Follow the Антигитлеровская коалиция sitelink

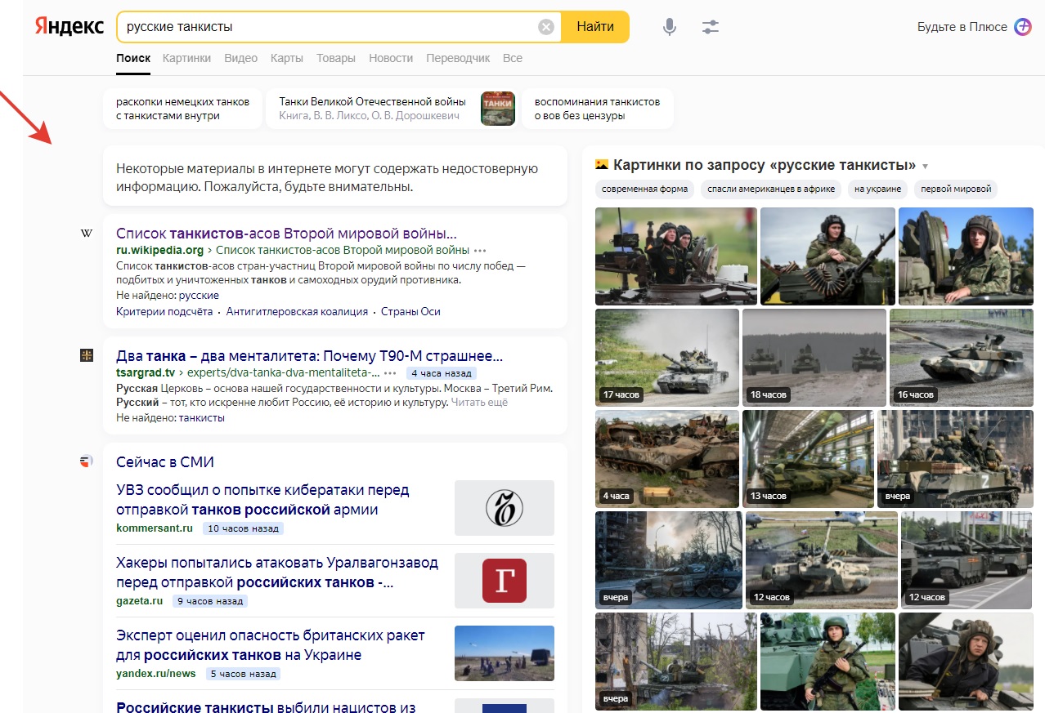pos(298,311)
